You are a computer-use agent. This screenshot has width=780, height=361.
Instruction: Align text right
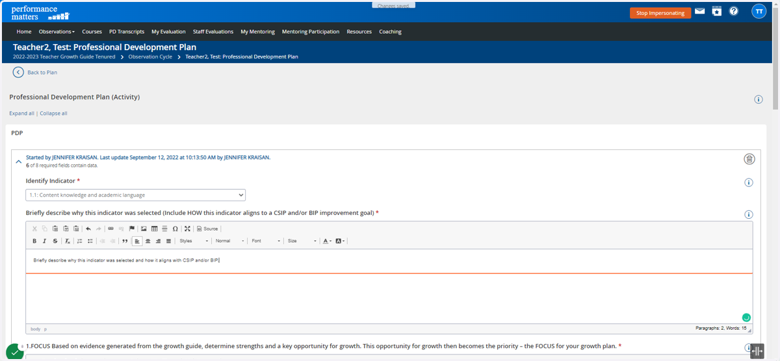coord(158,241)
